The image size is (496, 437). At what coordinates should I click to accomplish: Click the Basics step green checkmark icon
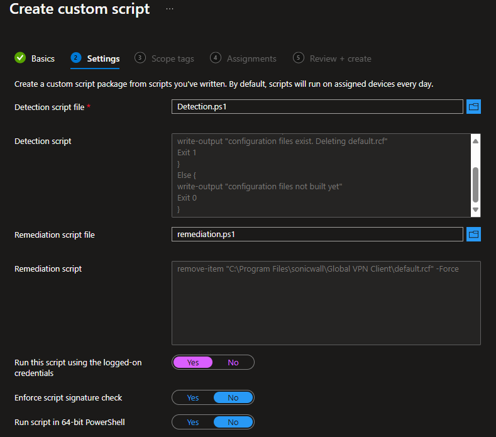20,58
